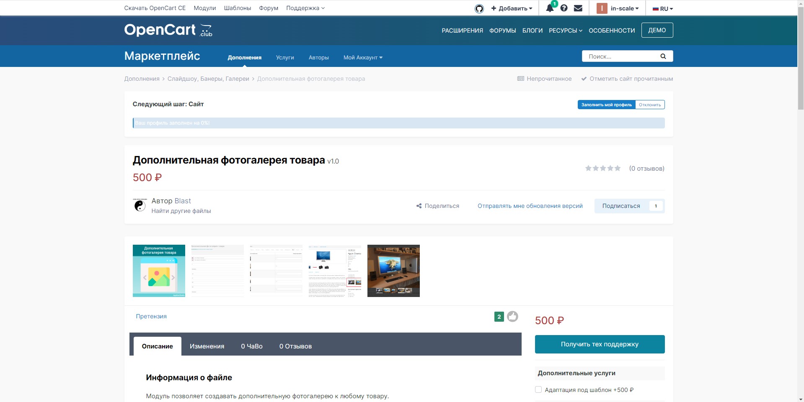Open the GitHub icon link
Viewport: 804px width, 402px height.
pyautogui.click(x=479, y=8)
